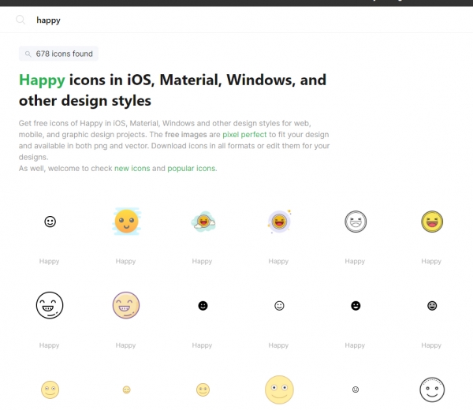473x410 pixels.
Task: Click the magnifier icon in search bar
Action: tap(20, 20)
